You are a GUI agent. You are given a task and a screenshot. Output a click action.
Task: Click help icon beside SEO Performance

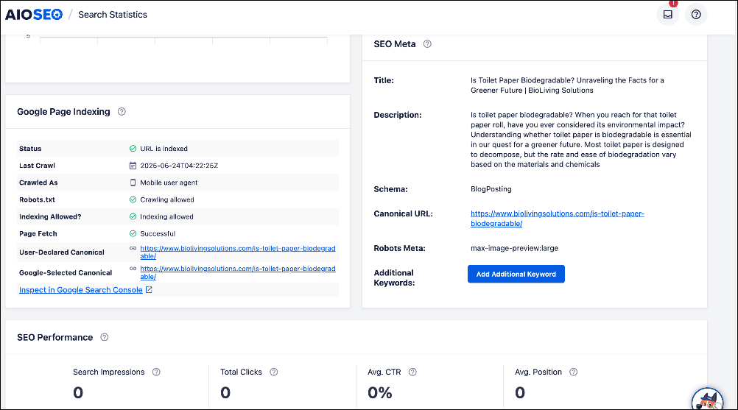[x=105, y=337]
